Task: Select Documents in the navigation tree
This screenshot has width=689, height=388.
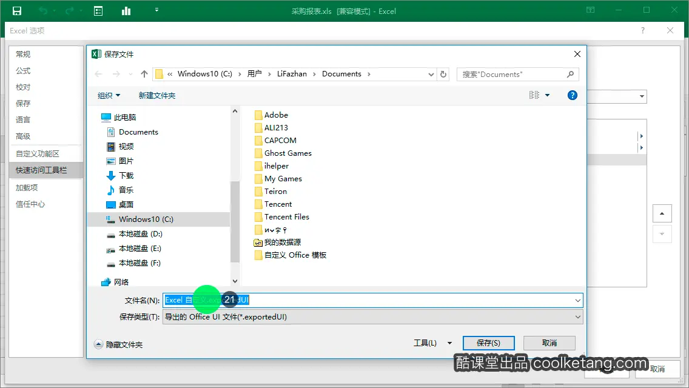Action: pos(133,132)
